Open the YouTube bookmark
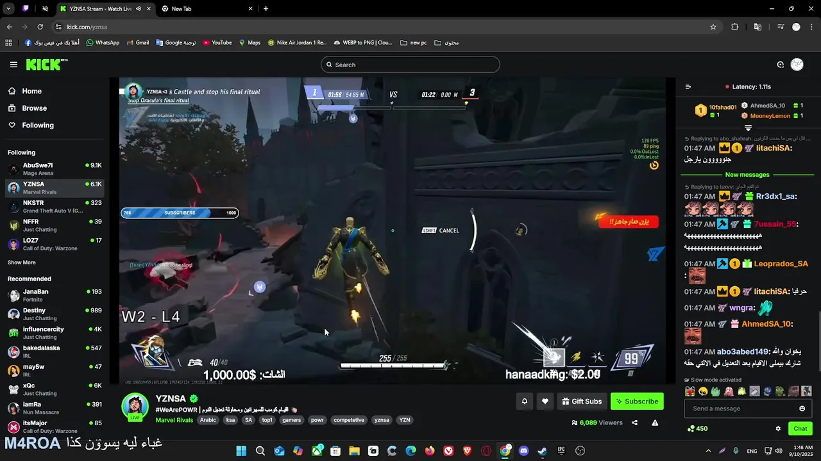This screenshot has height=461, width=821. pyautogui.click(x=217, y=43)
